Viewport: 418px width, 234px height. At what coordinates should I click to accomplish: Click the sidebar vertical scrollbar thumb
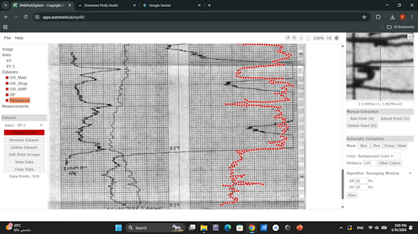pyautogui.click(x=343, y=184)
